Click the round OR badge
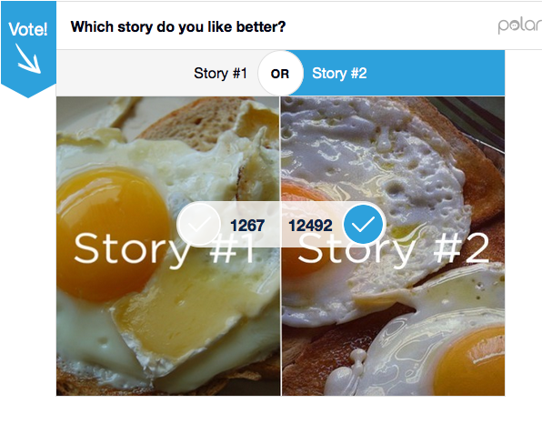The height and width of the screenshot is (434, 552). [x=280, y=74]
